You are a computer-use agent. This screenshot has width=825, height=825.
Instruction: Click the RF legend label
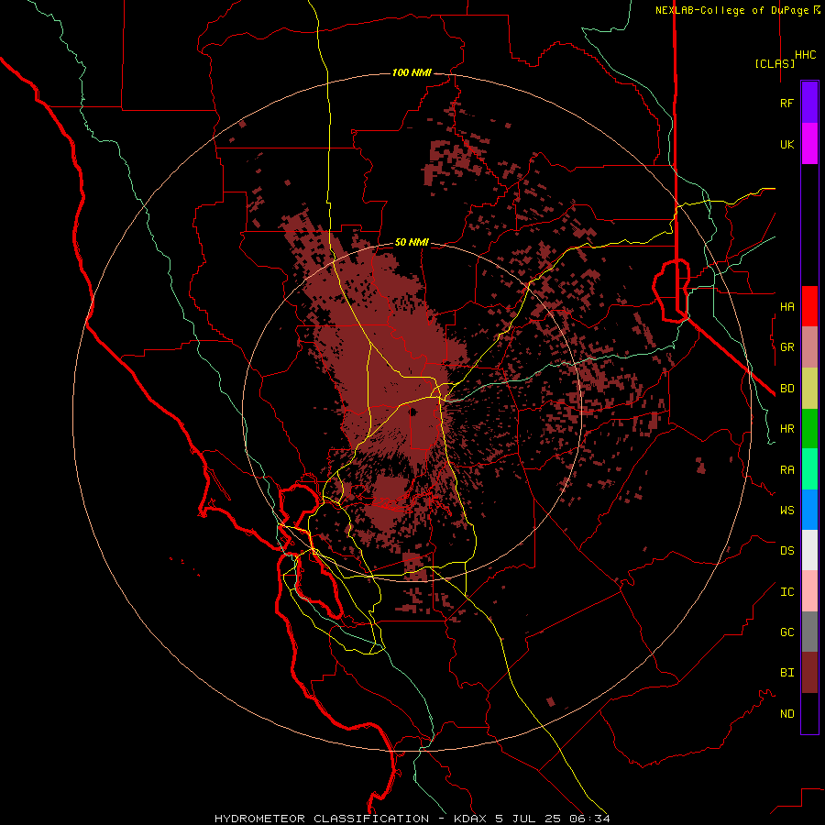(x=786, y=103)
